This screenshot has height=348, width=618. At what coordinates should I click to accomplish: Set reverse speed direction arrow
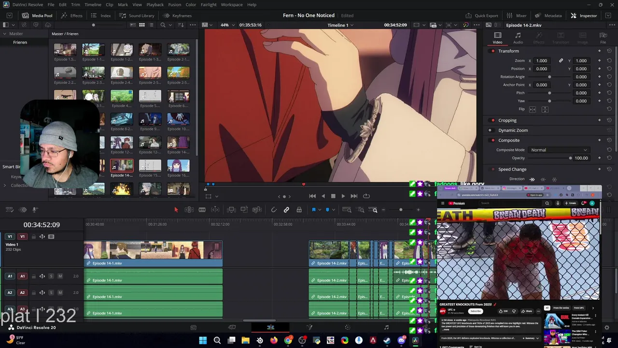pyautogui.click(x=543, y=179)
